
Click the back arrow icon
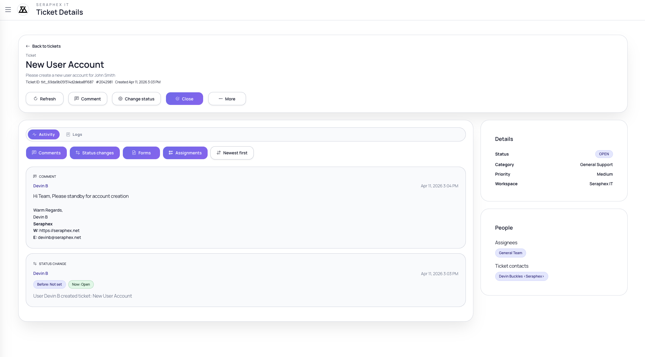(x=28, y=46)
